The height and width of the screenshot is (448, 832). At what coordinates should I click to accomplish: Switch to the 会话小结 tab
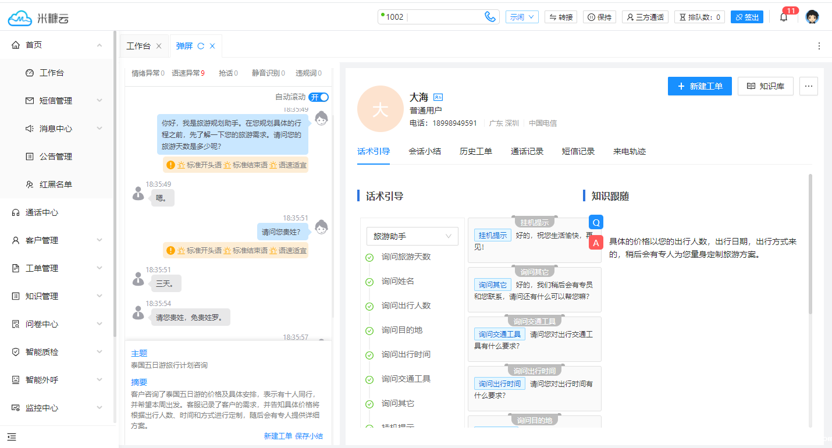click(425, 151)
